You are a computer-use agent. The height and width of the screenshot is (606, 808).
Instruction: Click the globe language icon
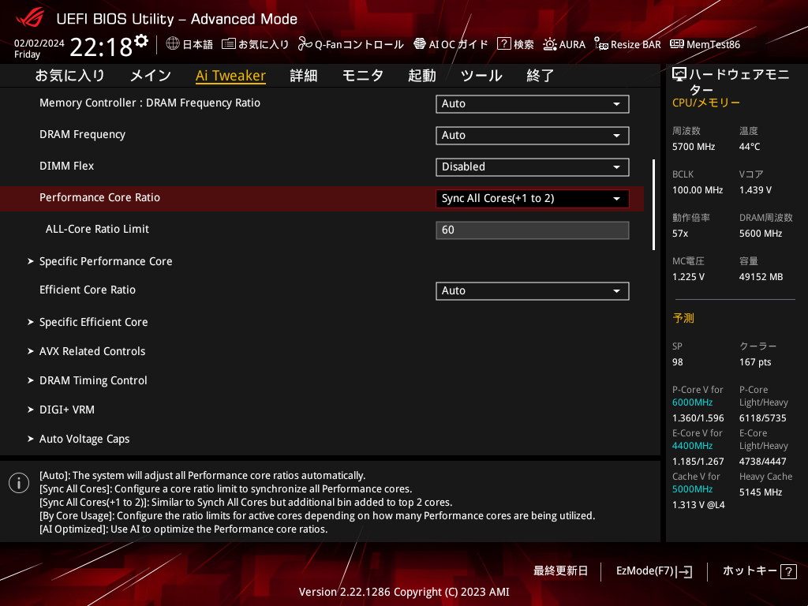tap(173, 44)
